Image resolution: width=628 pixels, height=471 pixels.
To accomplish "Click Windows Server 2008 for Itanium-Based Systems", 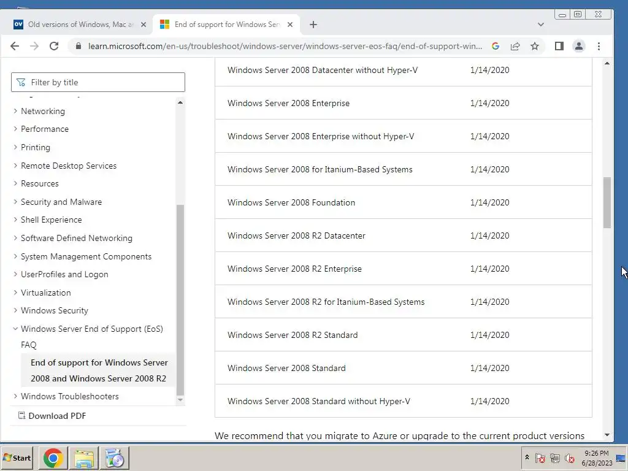I will (x=320, y=169).
